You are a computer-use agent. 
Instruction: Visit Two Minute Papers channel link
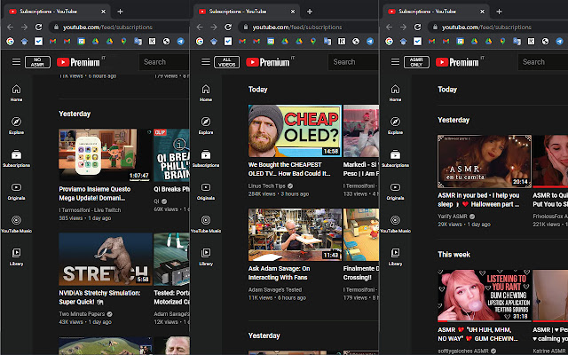82,314
